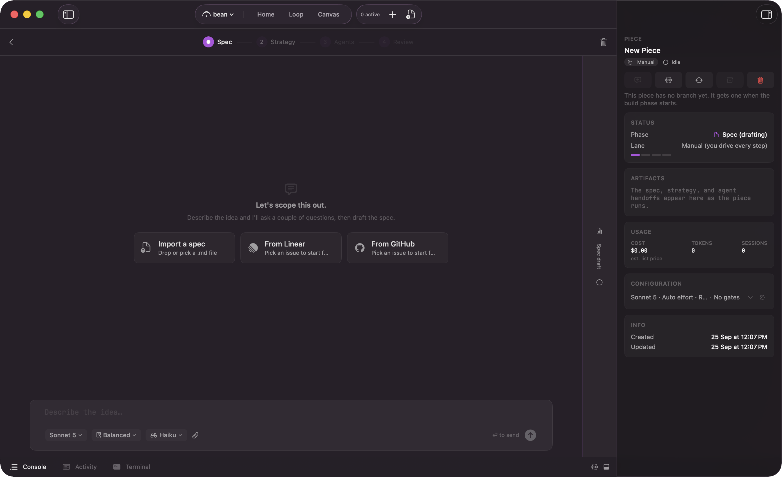
Task: Click the GitHub logo icon
Action: pyautogui.click(x=360, y=248)
